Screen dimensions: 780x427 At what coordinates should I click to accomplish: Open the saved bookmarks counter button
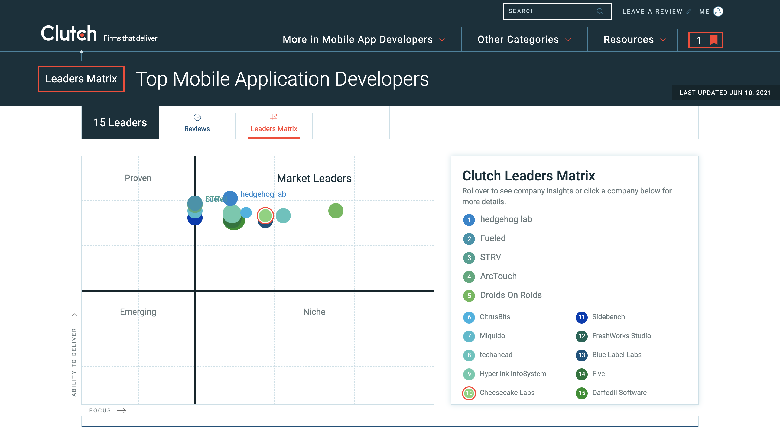(706, 40)
